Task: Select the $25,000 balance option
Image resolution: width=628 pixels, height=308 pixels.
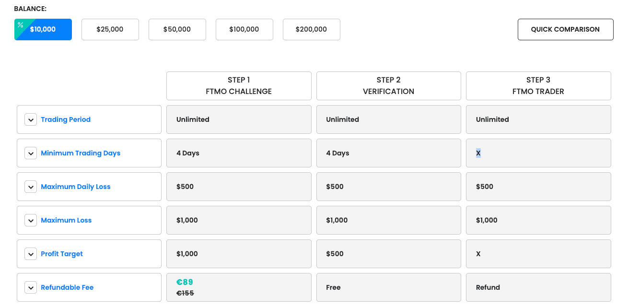Action: pos(110,29)
